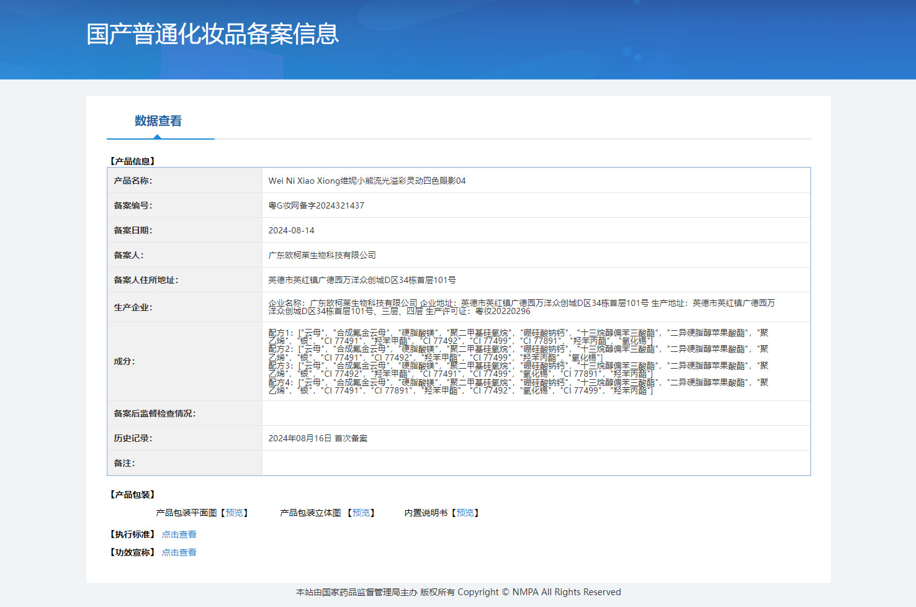Click the 备案人住所地址 address value
Screen dimensions: 916x607
[x=362, y=280]
